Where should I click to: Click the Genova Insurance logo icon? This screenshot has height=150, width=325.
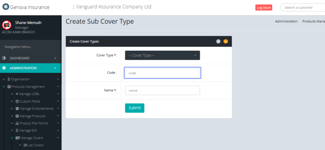point(6,7)
